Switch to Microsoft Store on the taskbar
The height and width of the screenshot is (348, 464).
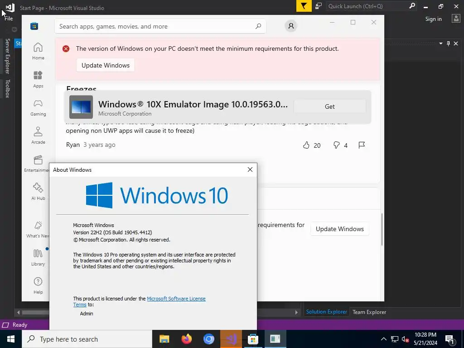pos(253,339)
